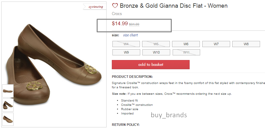
Task: Click the heart wishlist icon
Action: coord(115,6)
